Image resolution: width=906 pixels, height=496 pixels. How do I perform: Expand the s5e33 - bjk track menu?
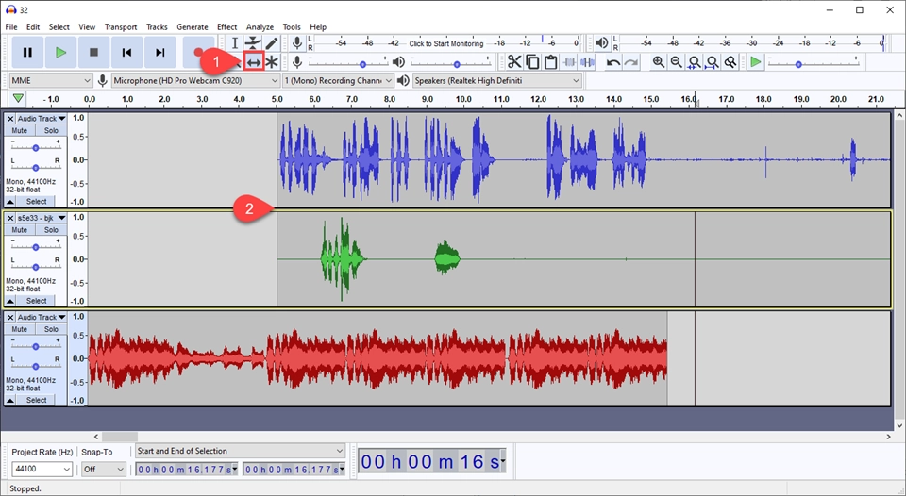[x=61, y=218]
